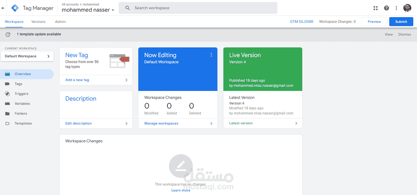Viewport: 417px width, 195px height.
Task: Click the Added count of 0
Action: pos(169,106)
